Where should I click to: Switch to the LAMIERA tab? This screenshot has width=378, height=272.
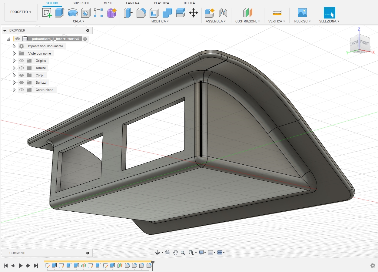point(133,3)
